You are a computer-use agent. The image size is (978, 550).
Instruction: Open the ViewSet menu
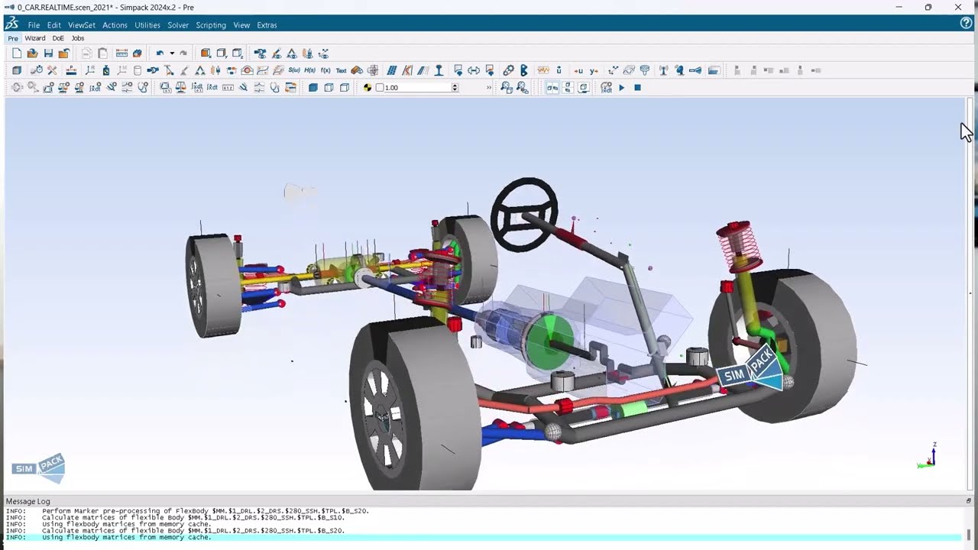point(82,25)
